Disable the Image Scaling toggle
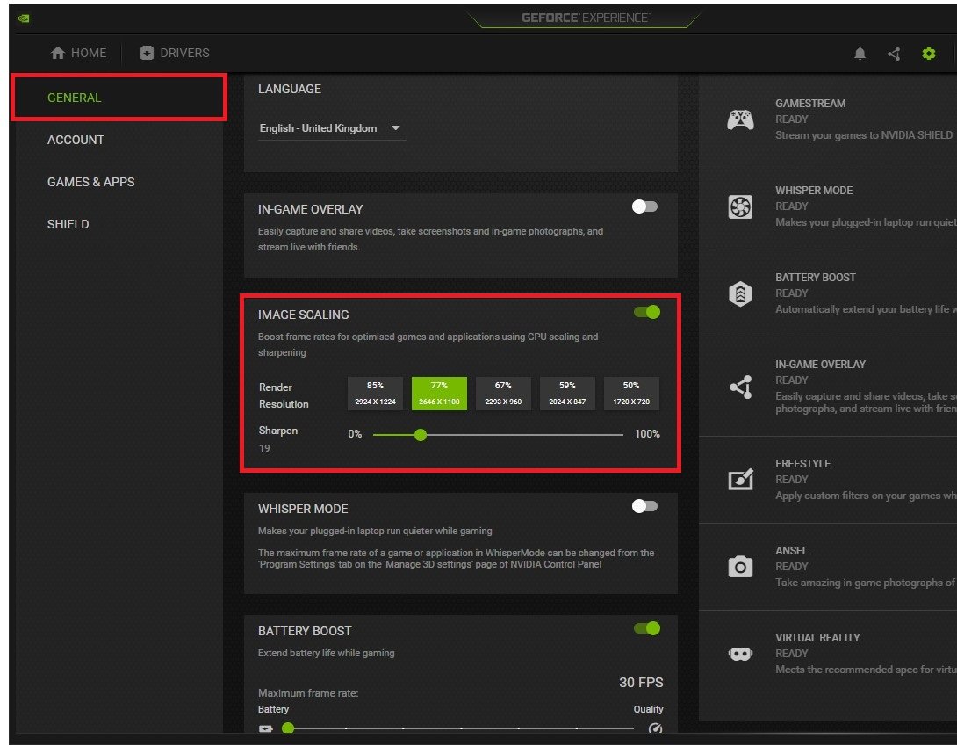The height and width of the screenshot is (753, 957). pyautogui.click(x=647, y=312)
